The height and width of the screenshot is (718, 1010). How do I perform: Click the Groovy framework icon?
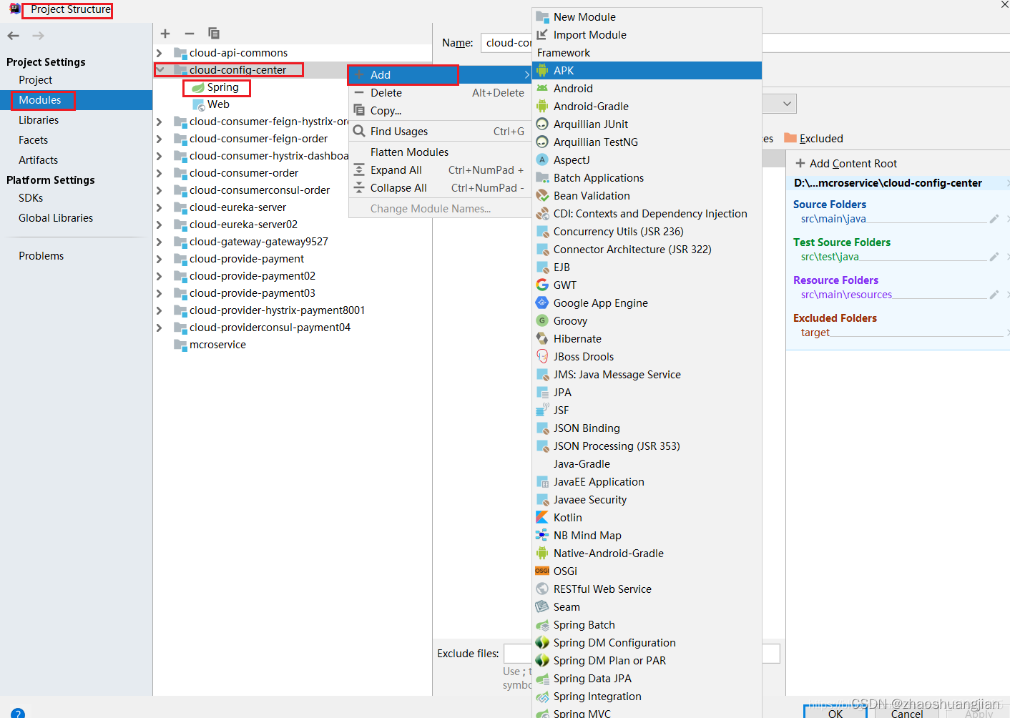coord(542,320)
